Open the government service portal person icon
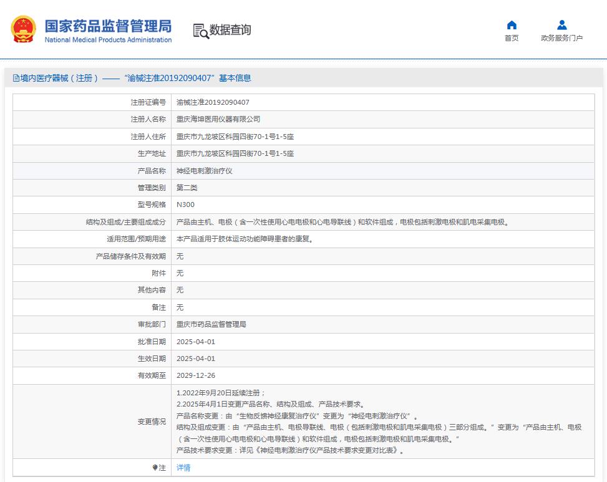Screen dimensions: 607x482 [x=561, y=25]
